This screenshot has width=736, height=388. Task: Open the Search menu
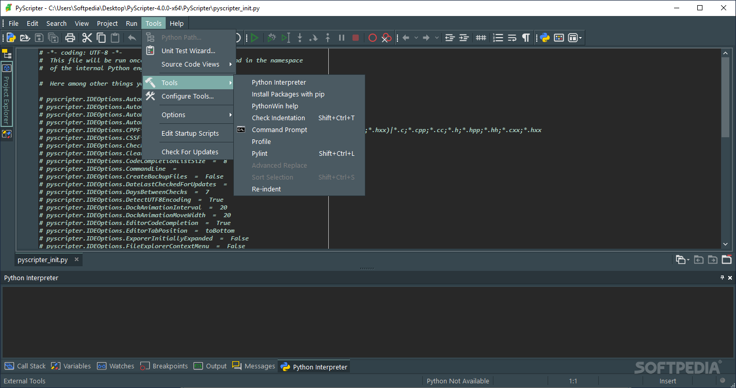[56, 23]
